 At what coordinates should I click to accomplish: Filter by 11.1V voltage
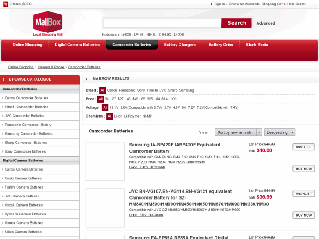point(114,107)
